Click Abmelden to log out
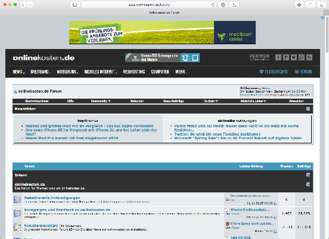Viewport: 329px width, 239px height. coord(296,101)
